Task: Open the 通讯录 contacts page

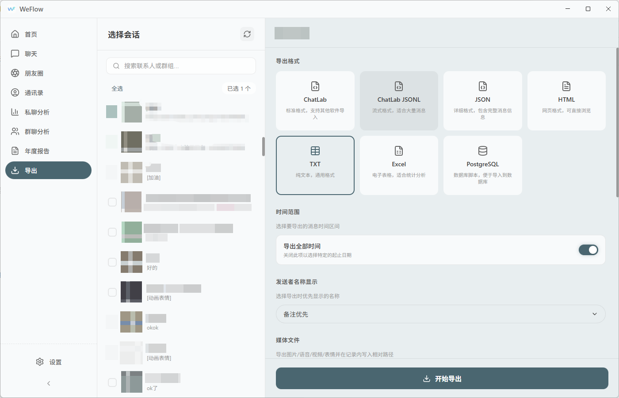Action: pos(48,92)
